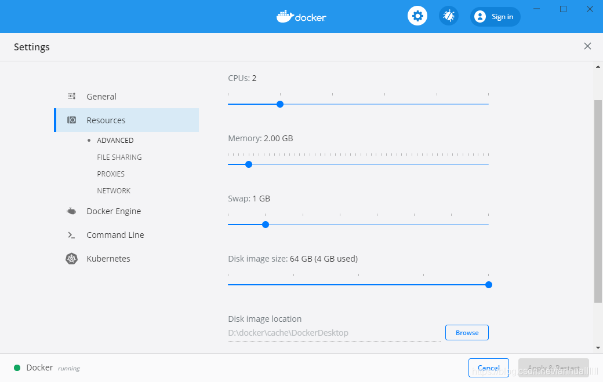
Task: Click the 'Settings' heading text
Action: (x=32, y=47)
